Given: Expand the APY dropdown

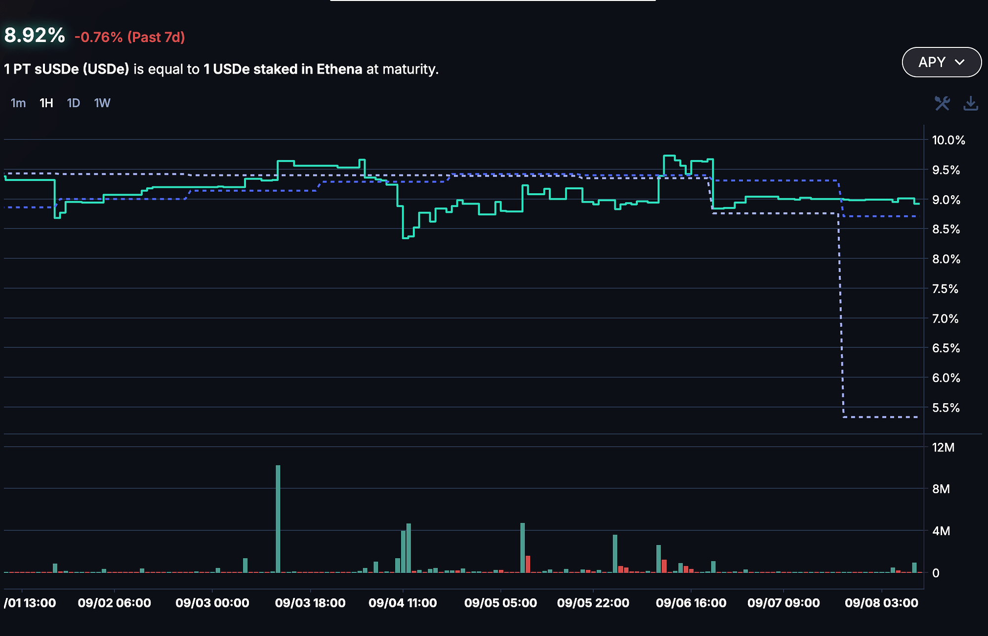Looking at the screenshot, I should pyautogui.click(x=941, y=62).
